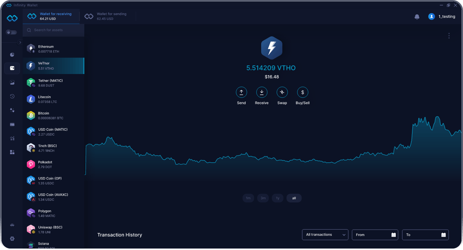The image size is (463, 250).
Task: Click the Infinity Wallet logo in sidebar
Action: click(x=12, y=18)
